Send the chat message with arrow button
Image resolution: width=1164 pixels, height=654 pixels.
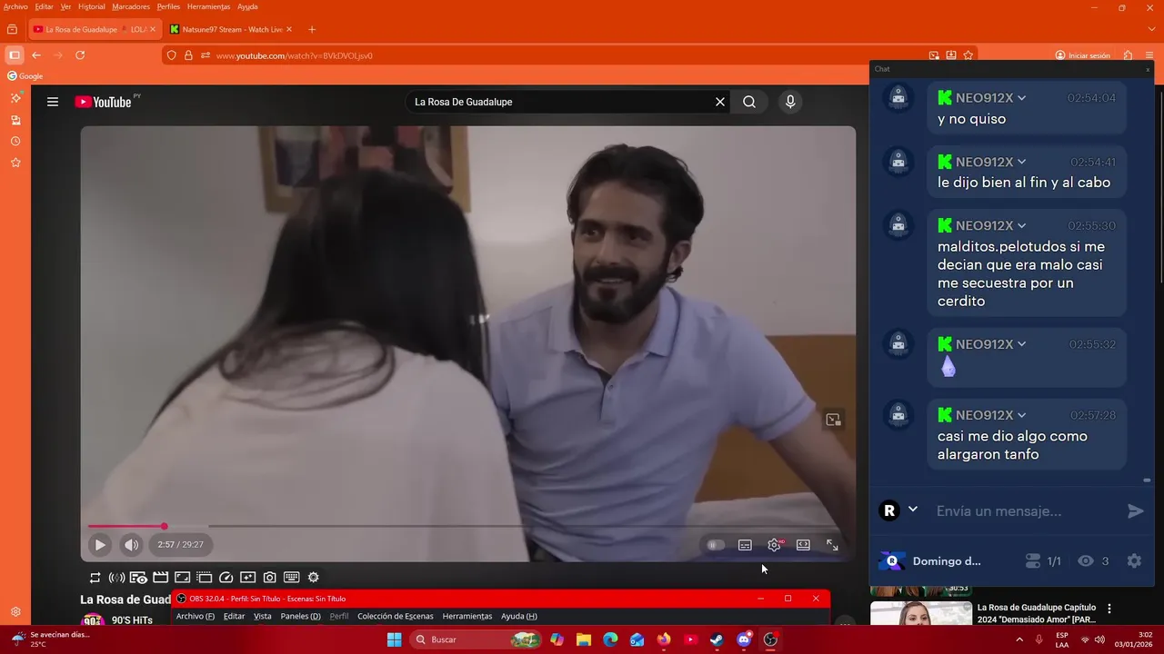(1135, 510)
